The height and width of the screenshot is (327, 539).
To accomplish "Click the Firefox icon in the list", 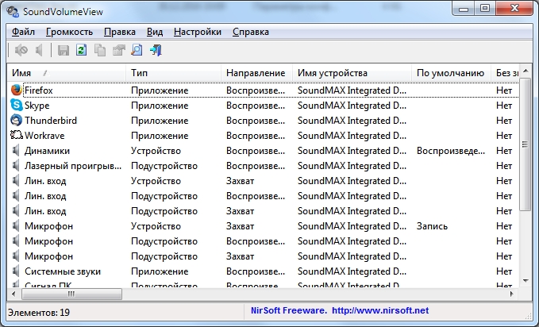I will coord(16,90).
